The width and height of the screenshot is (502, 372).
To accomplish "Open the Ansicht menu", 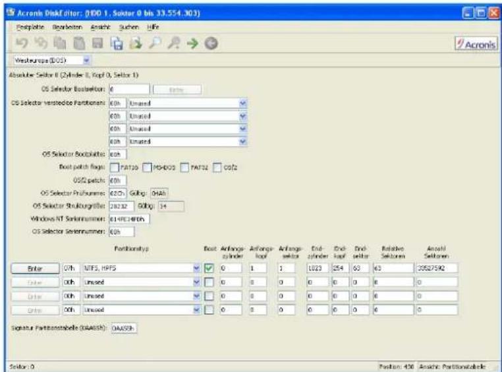I will click(101, 27).
